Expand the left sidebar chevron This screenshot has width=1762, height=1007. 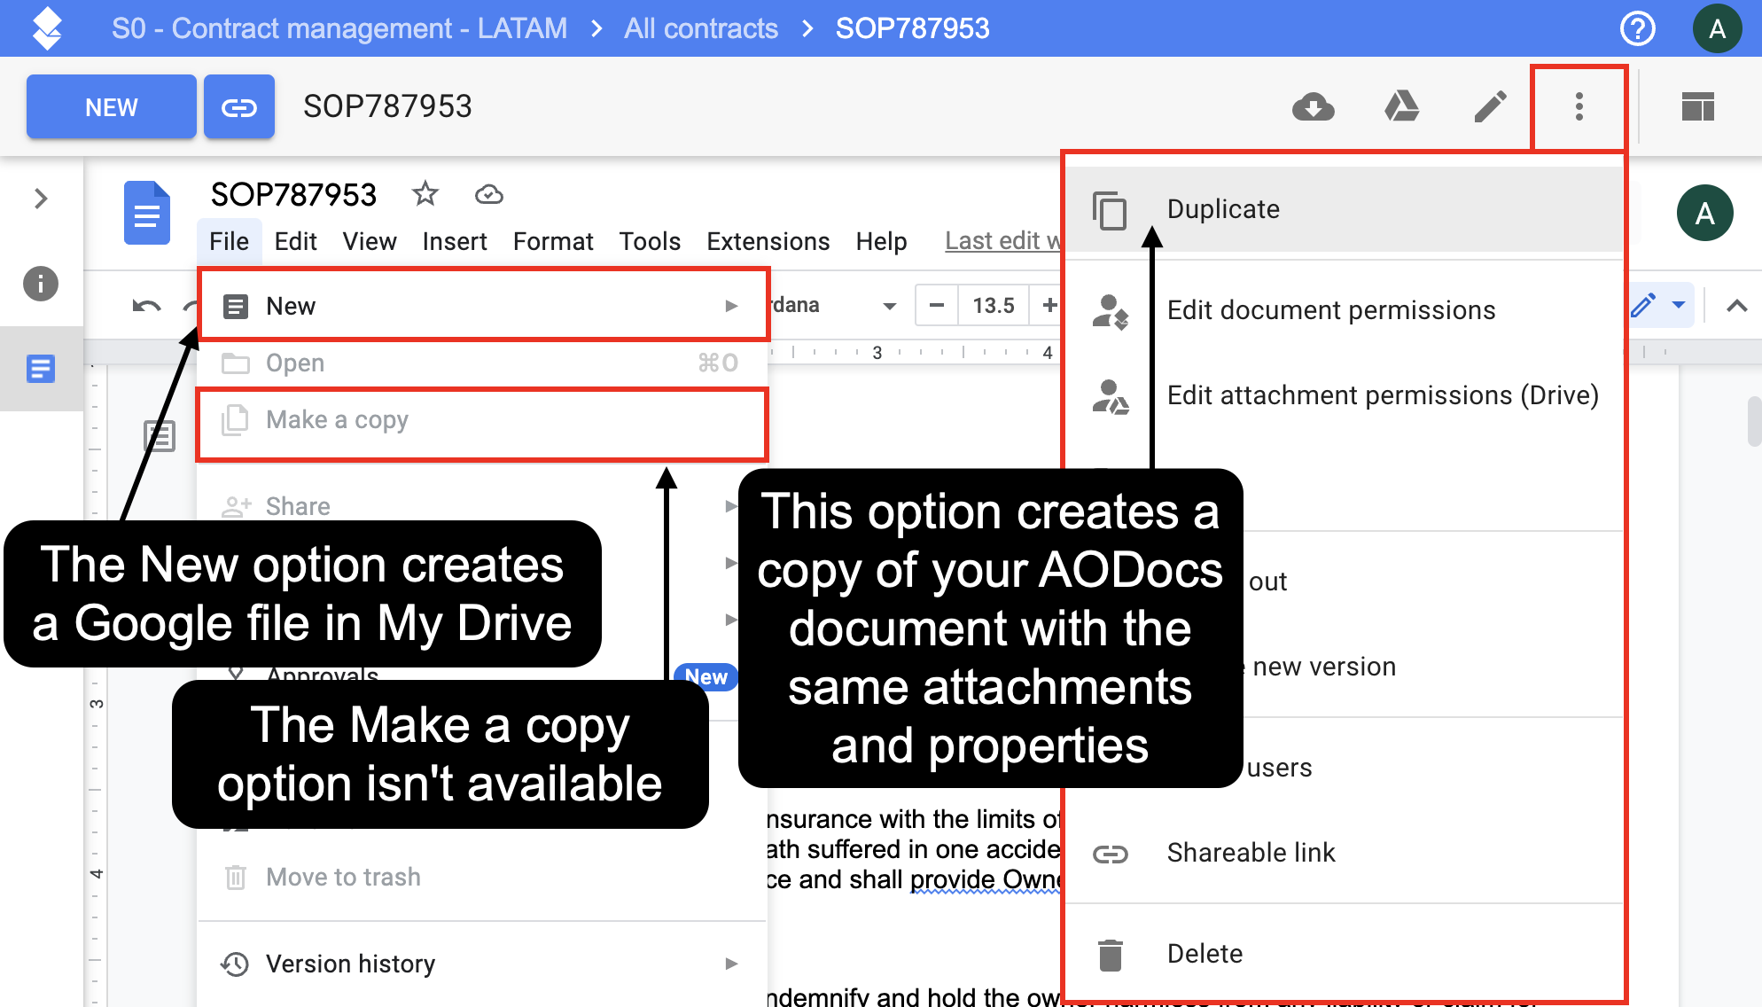point(41,199)
